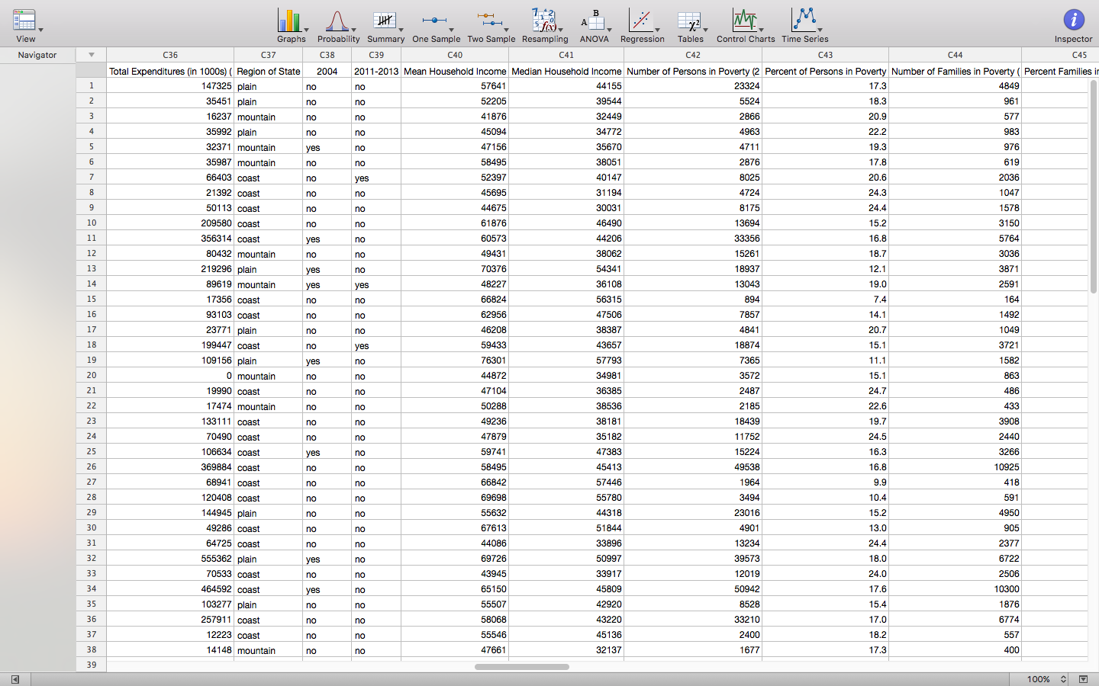
Task: Select column header C43
Action: click(826, 55)
